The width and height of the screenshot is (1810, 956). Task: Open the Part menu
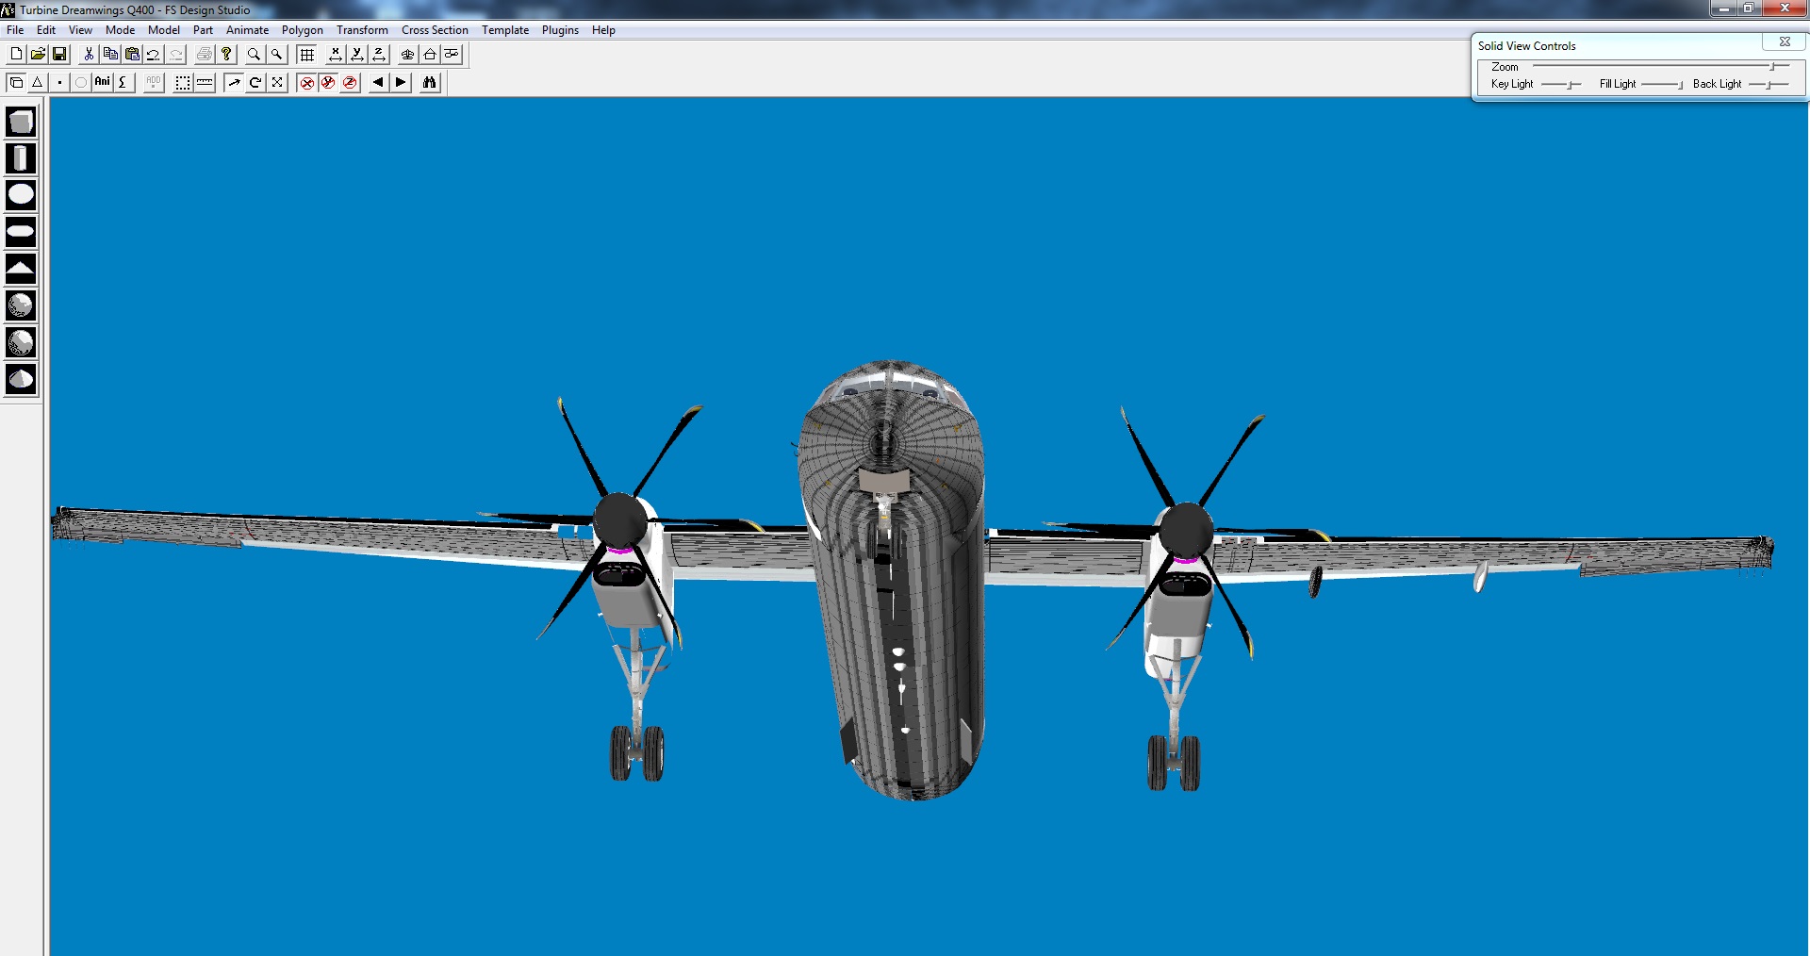click(203, 30)
